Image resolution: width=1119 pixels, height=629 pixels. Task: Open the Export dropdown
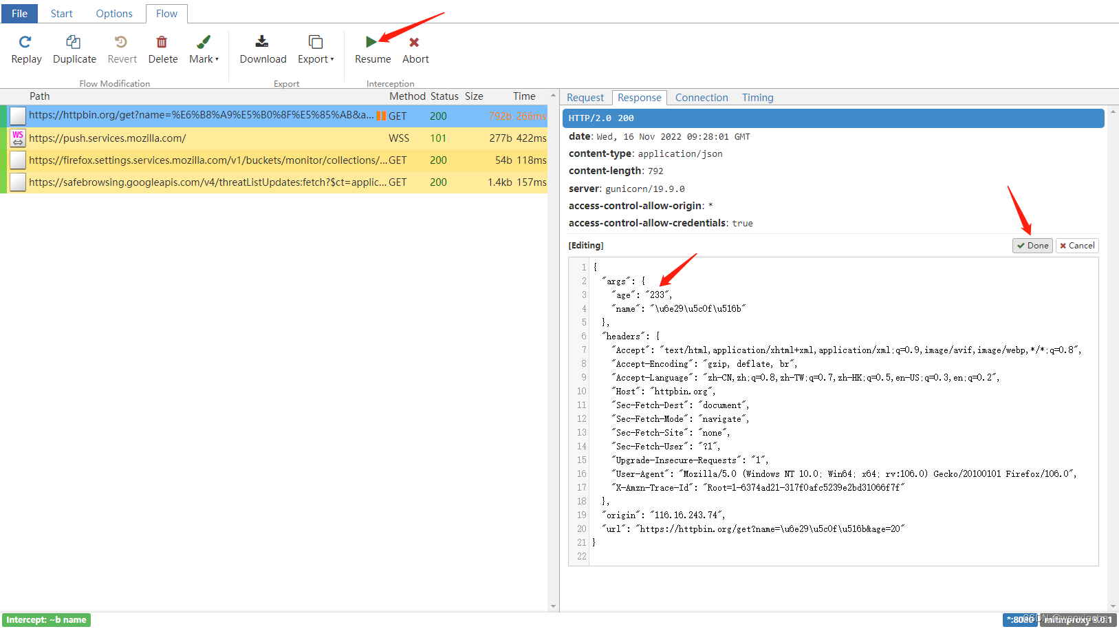tap(316, 50)
